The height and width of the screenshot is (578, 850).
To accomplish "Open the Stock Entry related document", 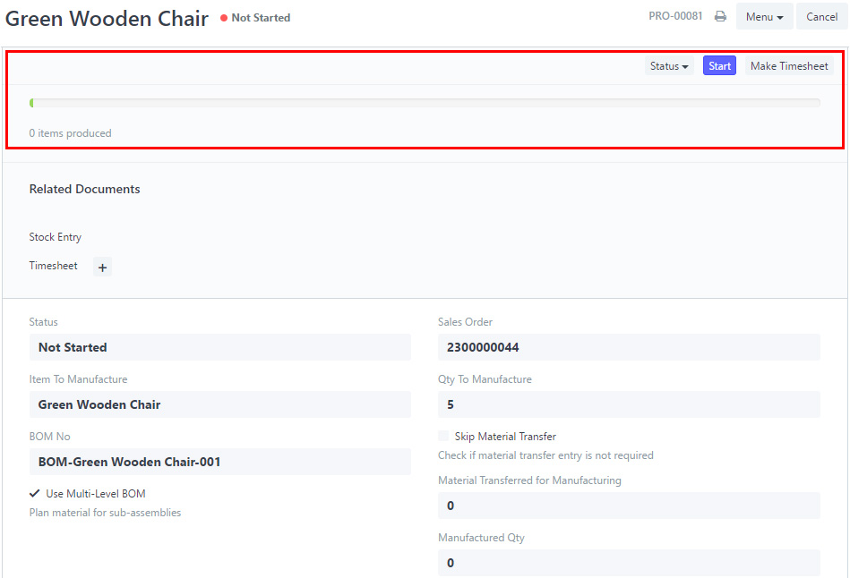I will tap(56, 237).
